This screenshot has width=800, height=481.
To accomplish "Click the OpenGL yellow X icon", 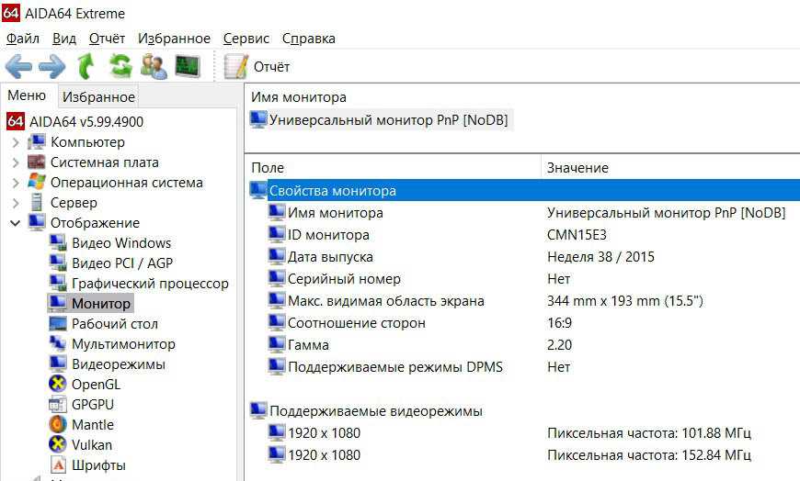I will (58, 384).
